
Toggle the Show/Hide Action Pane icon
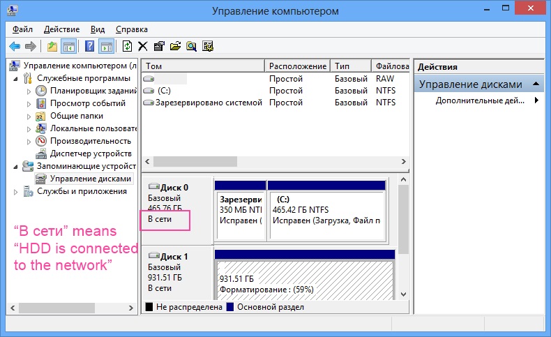[x=107, y=46]
